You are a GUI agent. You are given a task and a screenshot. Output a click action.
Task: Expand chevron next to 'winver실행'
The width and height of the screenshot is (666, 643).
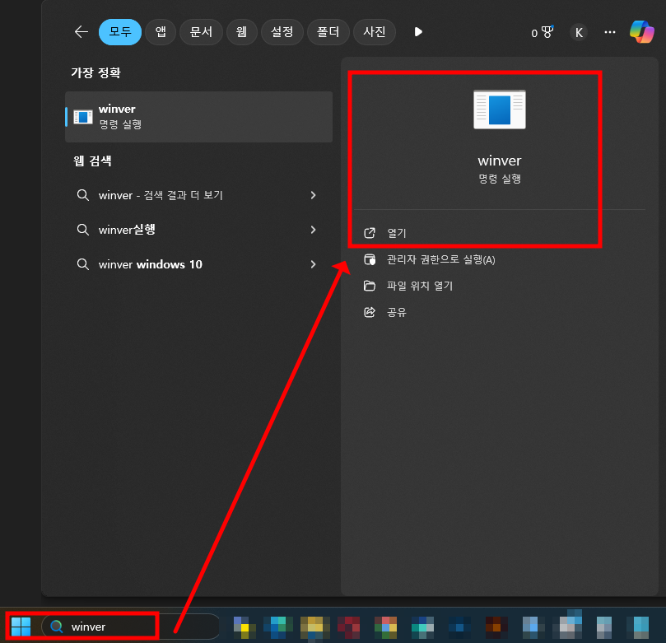click(x=313, y=230)
